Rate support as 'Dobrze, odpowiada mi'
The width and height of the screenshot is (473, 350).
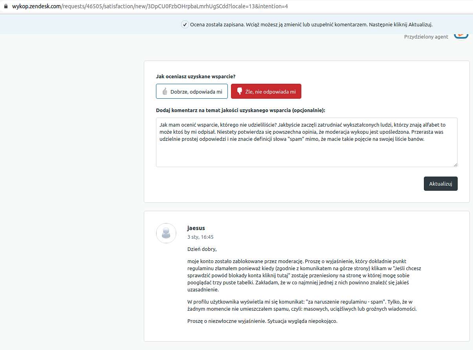point(192,91)
